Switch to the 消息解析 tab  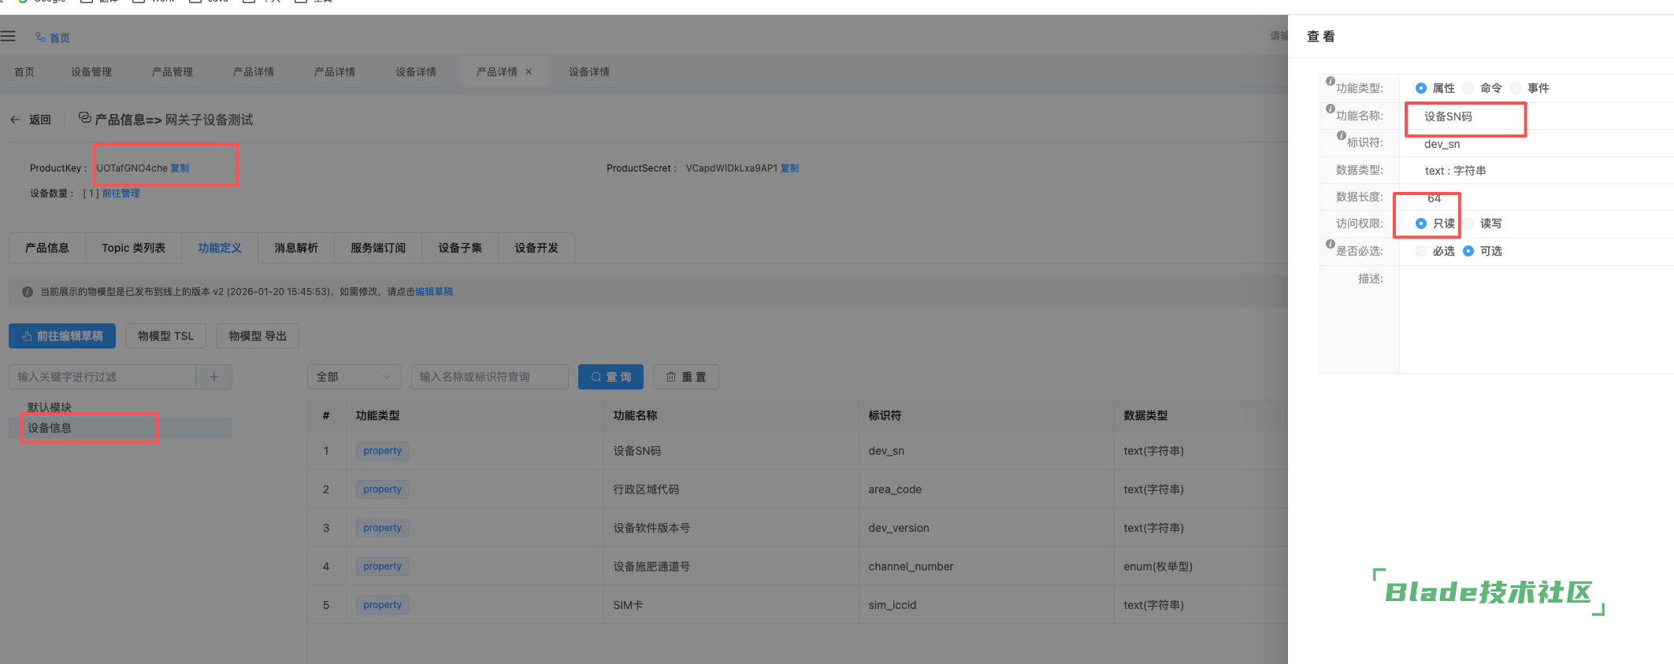pyautogui.click(x=296, y=248)
